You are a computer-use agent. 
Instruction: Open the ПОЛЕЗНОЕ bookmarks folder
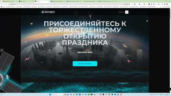(x=116, y=7)
